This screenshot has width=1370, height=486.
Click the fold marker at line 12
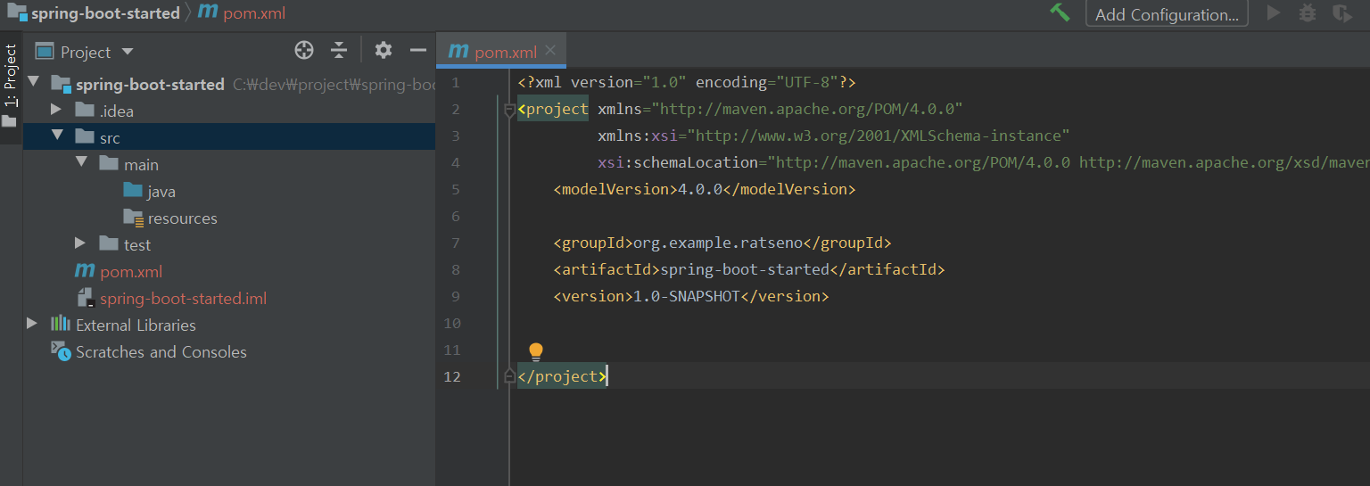click(509, 376)
